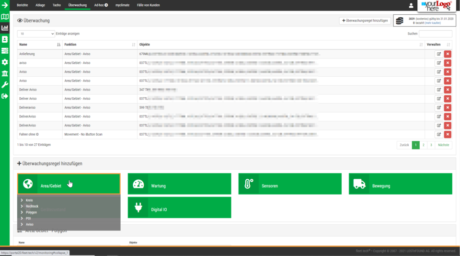
Task: Open the user profile icon in top bar
Action: pyautogui.click(x=411, y=5)
